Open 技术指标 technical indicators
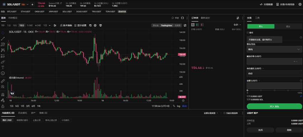 66,25
